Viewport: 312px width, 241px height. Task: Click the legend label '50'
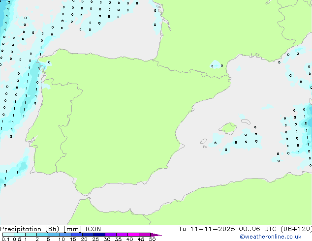point(152,239)
